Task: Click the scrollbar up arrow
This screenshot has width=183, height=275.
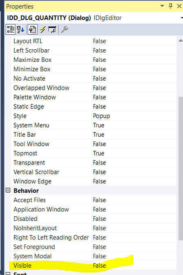Action: click(x=181, y=40)
